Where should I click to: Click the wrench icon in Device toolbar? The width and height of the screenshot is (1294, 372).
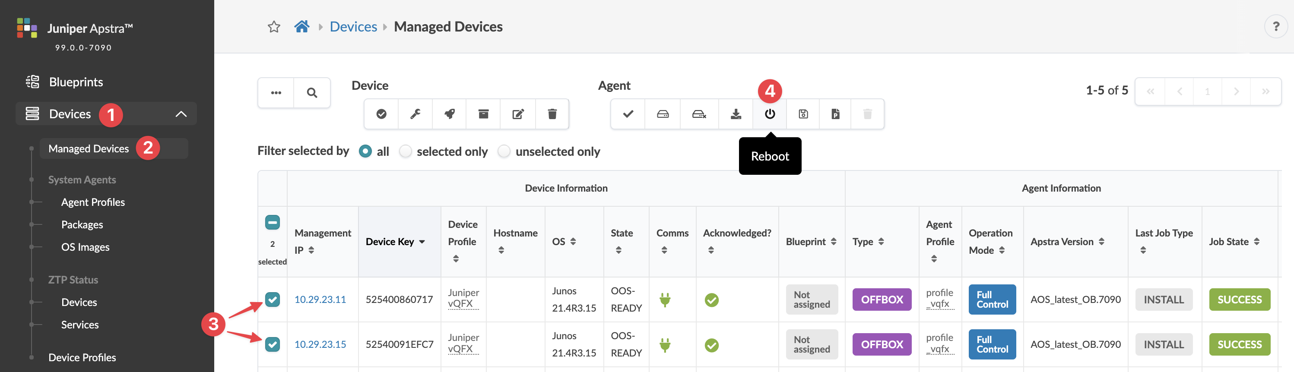(415, 114)
